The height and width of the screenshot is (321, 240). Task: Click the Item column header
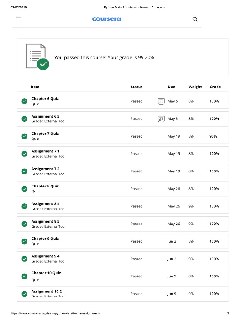35,87
